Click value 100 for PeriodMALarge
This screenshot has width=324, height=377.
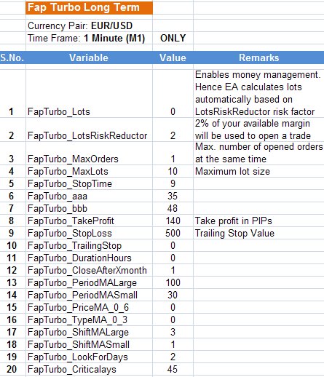(x=173, y=282)
